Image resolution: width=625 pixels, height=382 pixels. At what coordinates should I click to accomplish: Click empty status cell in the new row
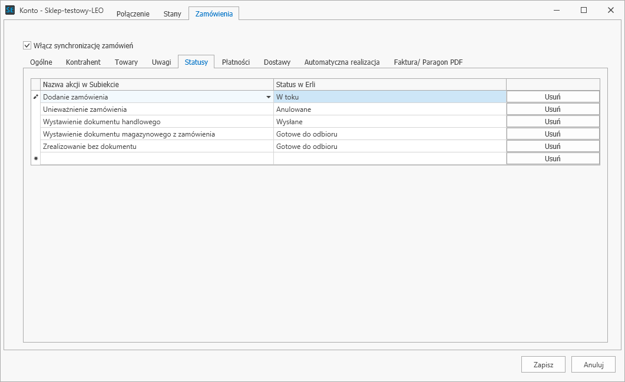(x=390, y=158)
